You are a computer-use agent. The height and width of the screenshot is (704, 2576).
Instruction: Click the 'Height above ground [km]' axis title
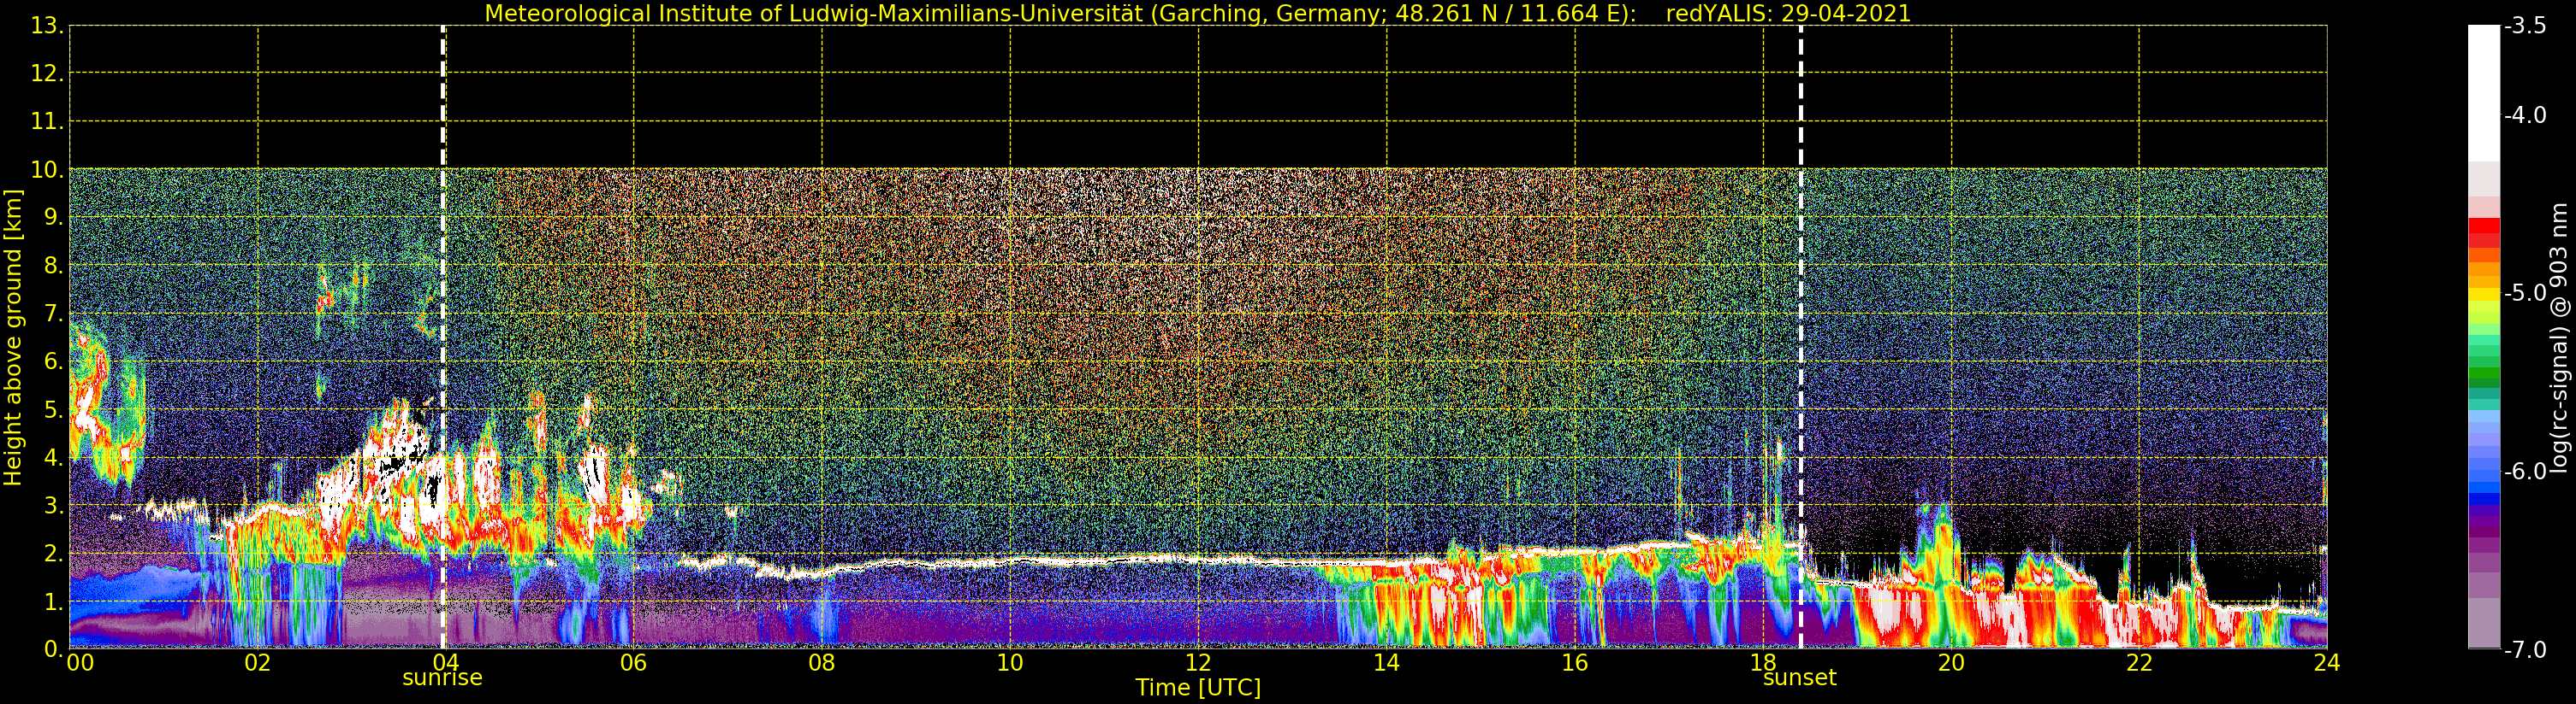[x=13, y=337]
